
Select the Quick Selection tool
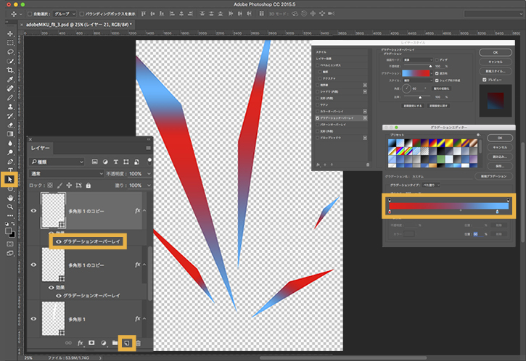(x=10, y=61)
